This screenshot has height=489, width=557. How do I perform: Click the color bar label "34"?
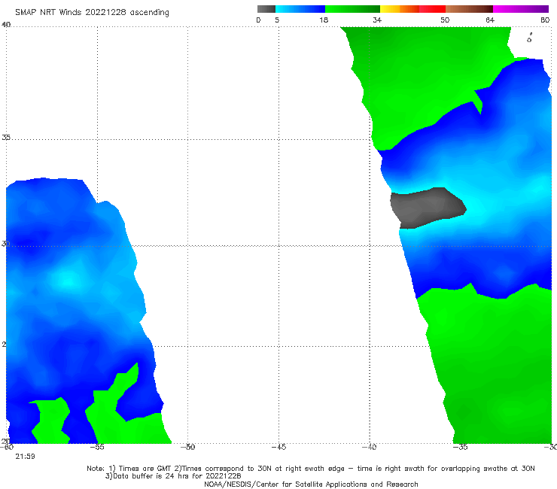click(377, 20)
